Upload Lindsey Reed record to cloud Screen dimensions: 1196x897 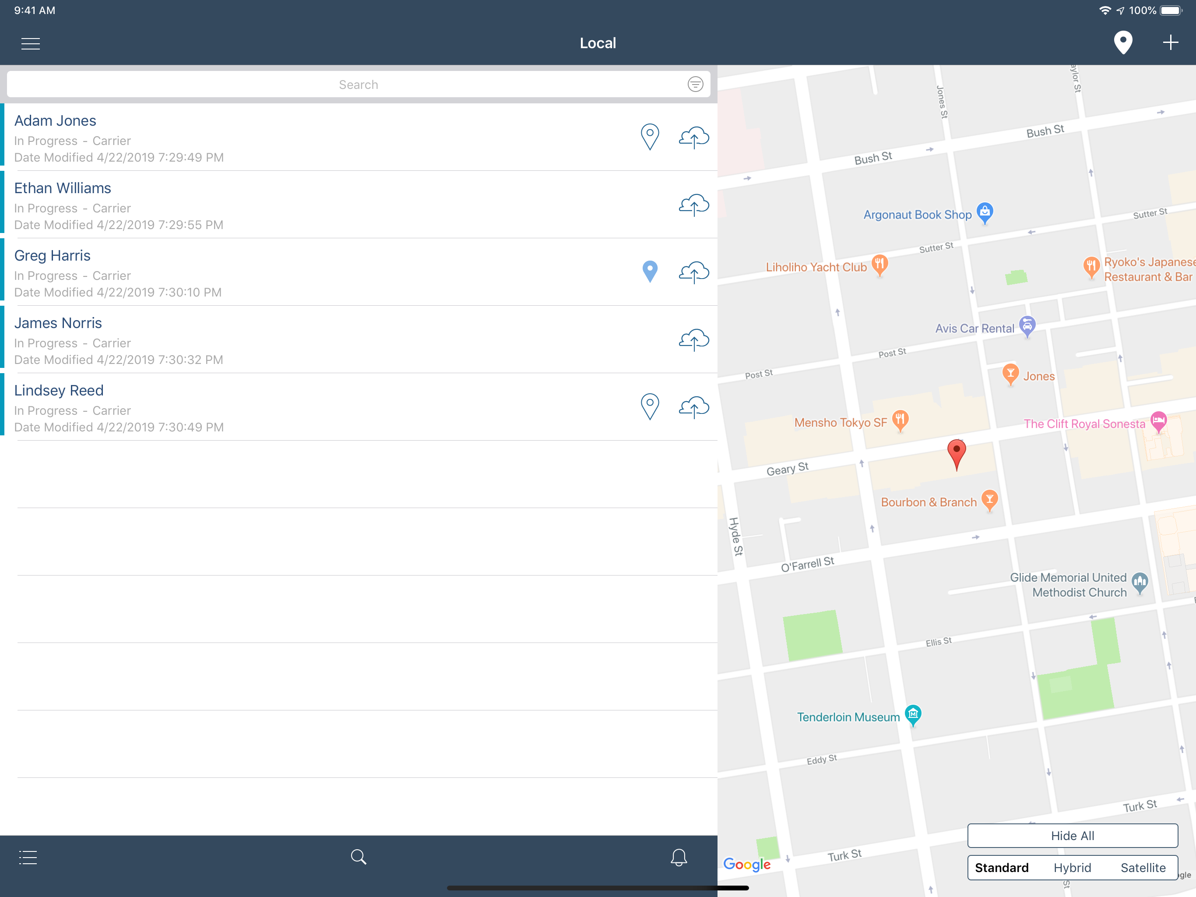[694, 407]
